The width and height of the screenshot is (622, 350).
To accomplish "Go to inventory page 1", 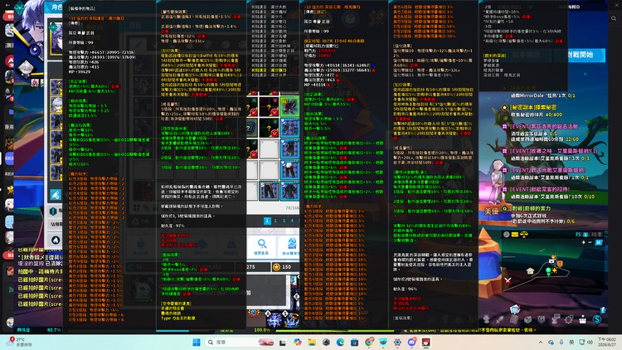I will pos(267,221).
